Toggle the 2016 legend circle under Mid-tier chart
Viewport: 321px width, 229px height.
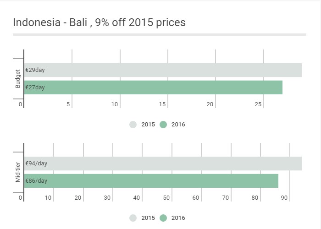tap(163, 218)
